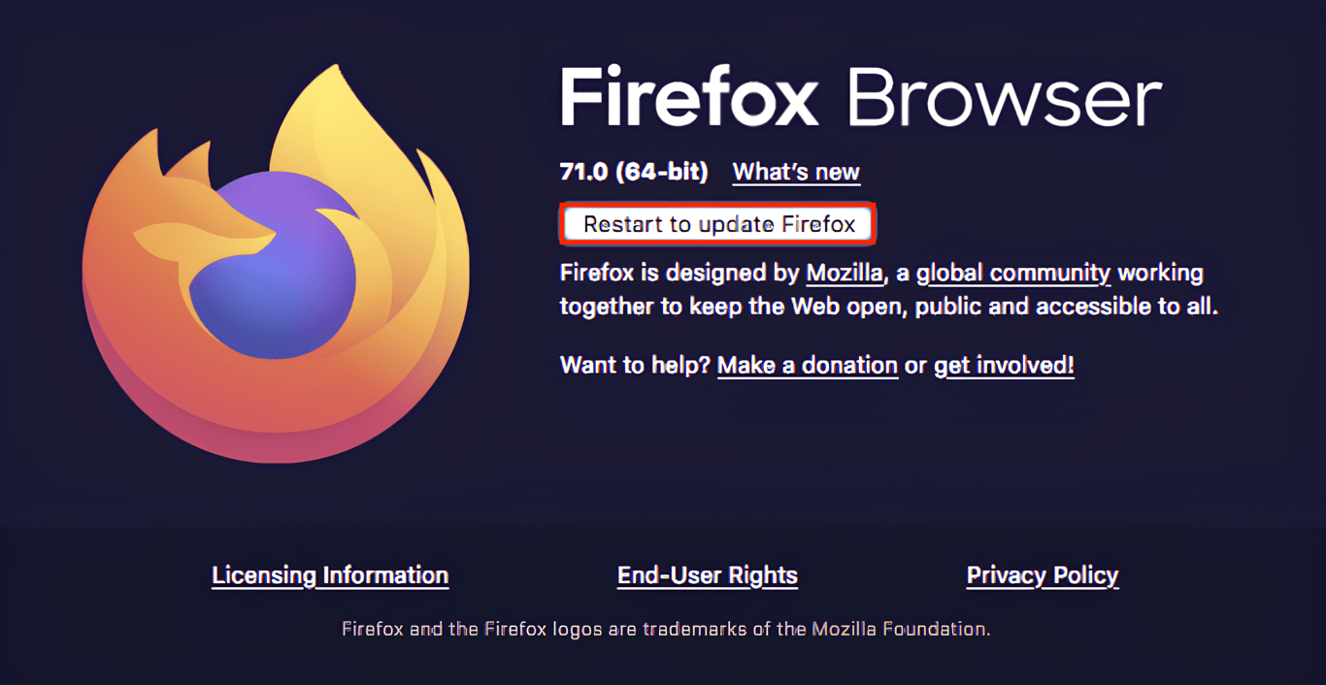This screenshot has height=685, width=1326.
Task: Click the Firefox fox logo
Action: [x=279, y=262]
